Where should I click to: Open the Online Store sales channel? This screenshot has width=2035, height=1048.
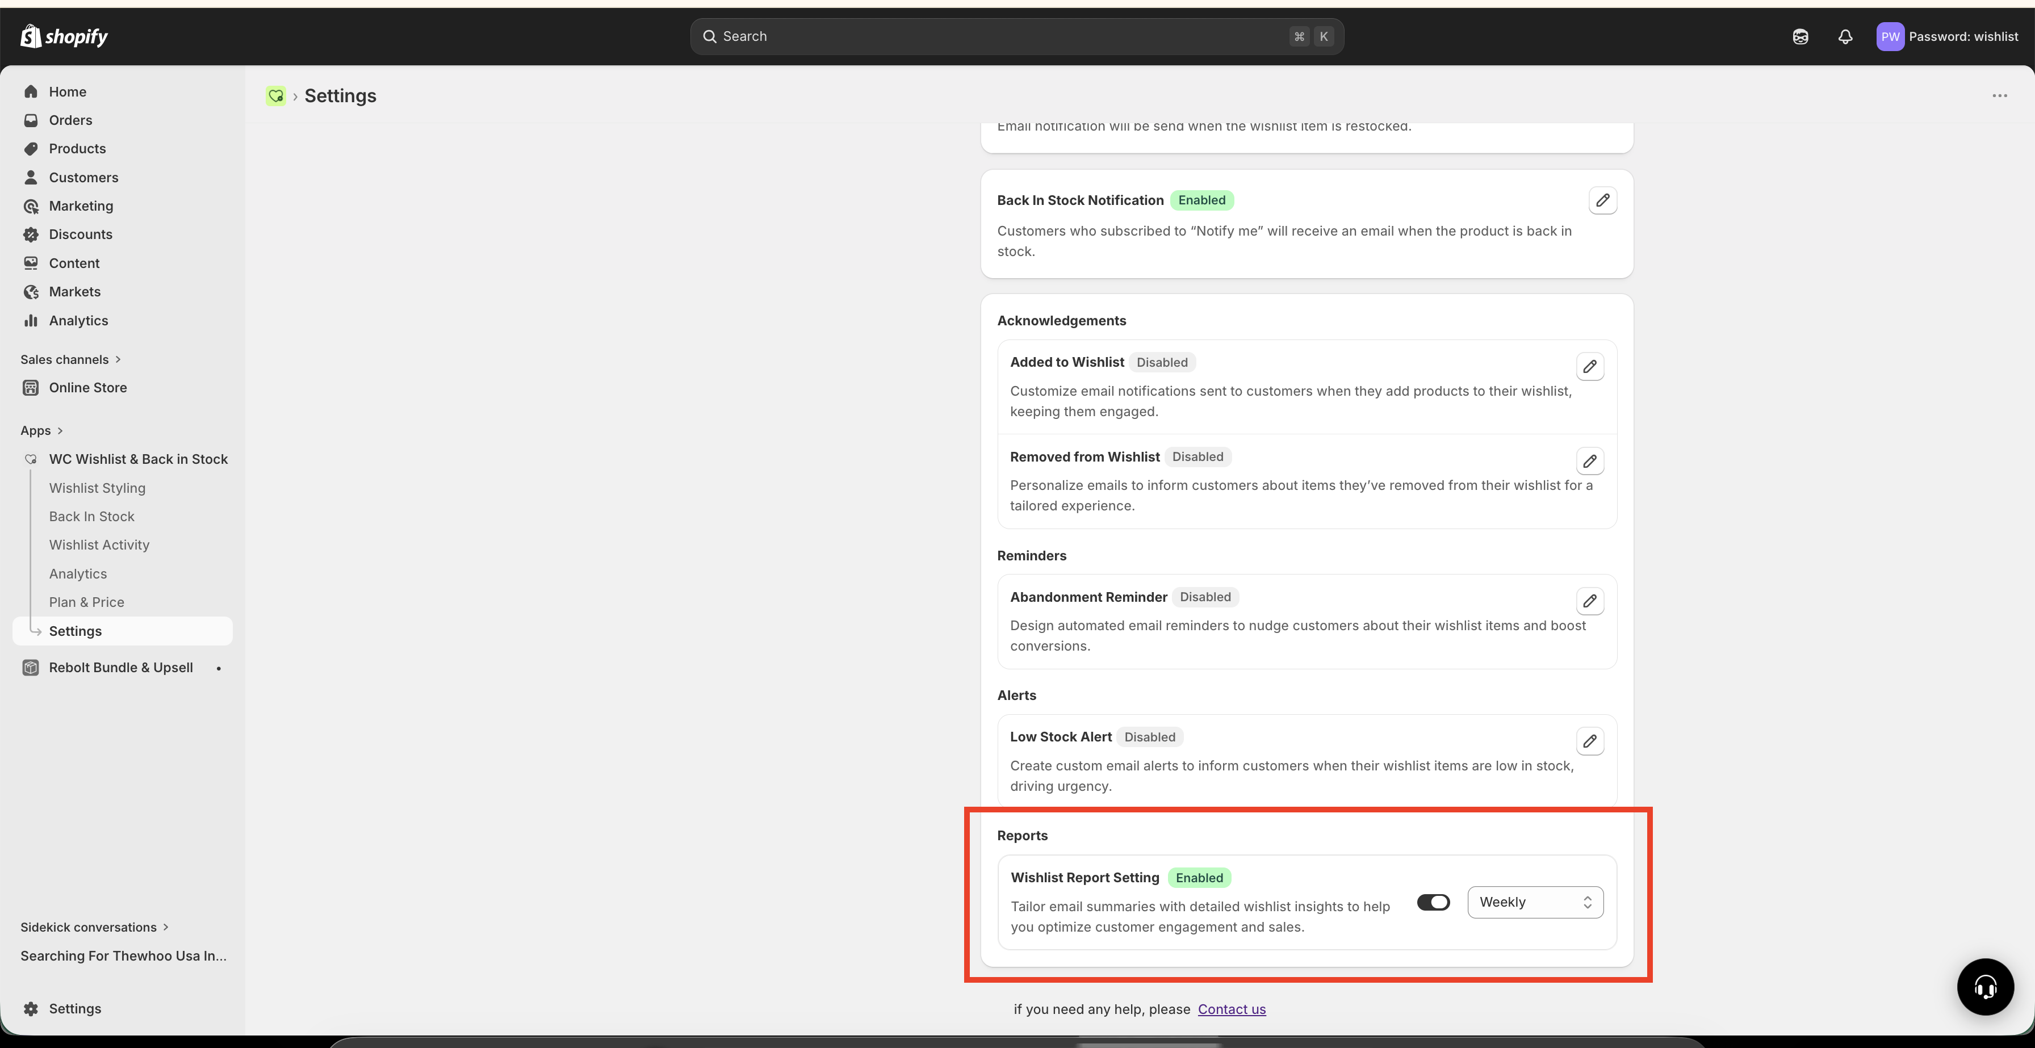tap(87, 388)
